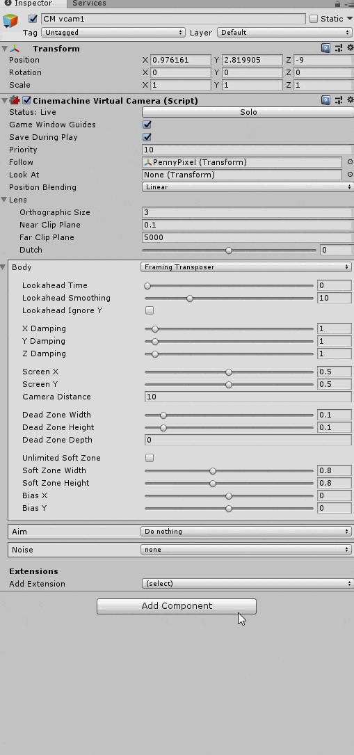Switch to the Services tab
The width and height of the screenshot is (354, 755).
[89, 3]
